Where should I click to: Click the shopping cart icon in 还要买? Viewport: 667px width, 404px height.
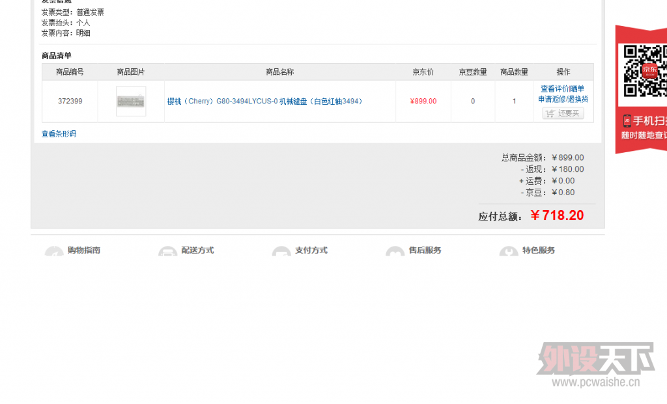pos(550,113)
